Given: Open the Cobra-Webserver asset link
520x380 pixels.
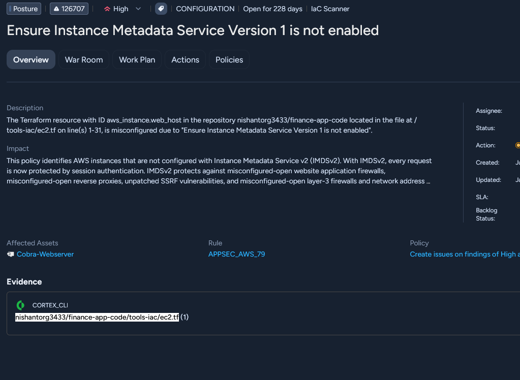Looking at the screenshot, I should (x=45, y=254).
